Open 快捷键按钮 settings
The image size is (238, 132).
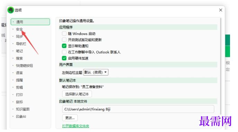(x=25, y=65)
